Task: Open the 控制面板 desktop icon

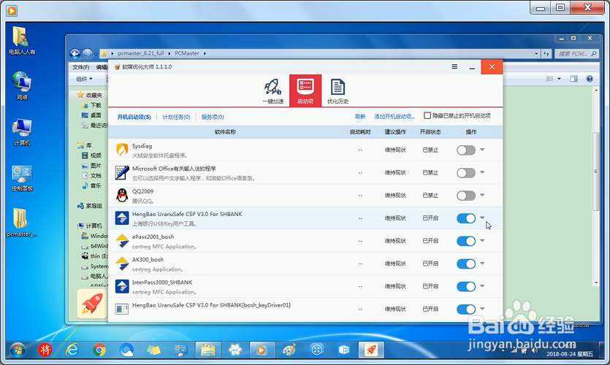Action: (x=22, y=178)
